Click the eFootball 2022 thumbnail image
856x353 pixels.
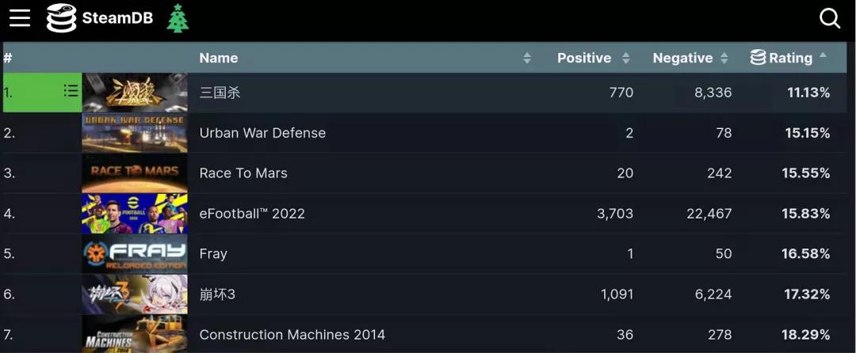135,214
